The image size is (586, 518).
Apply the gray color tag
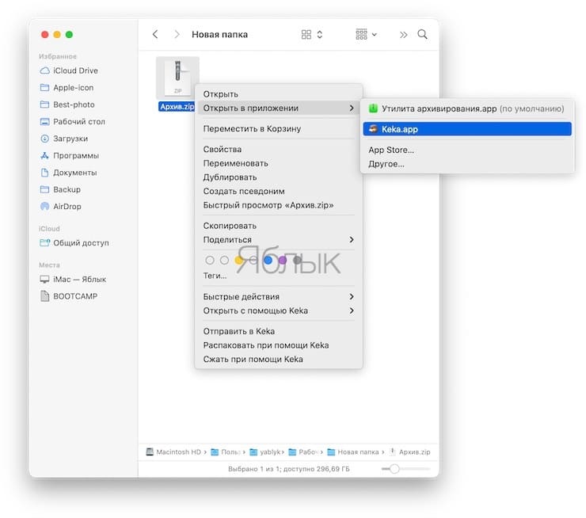click(x=297, y=260)
